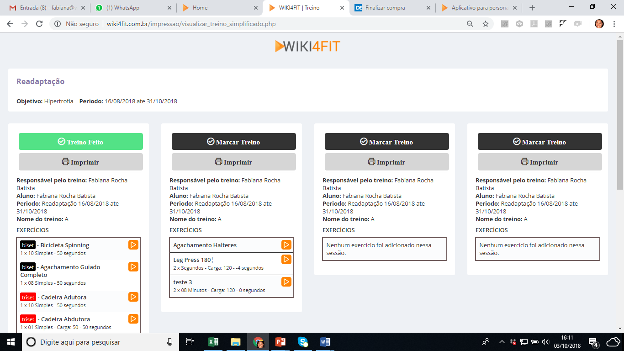Open the action center notifications
Image resolution: width=624 pixels, height=351 pixels.
click(x=594, y=342)
